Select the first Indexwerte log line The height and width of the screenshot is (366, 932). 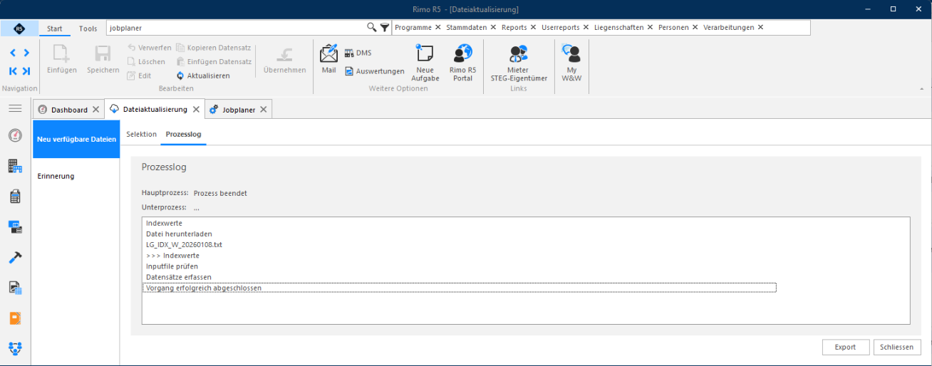164,223
